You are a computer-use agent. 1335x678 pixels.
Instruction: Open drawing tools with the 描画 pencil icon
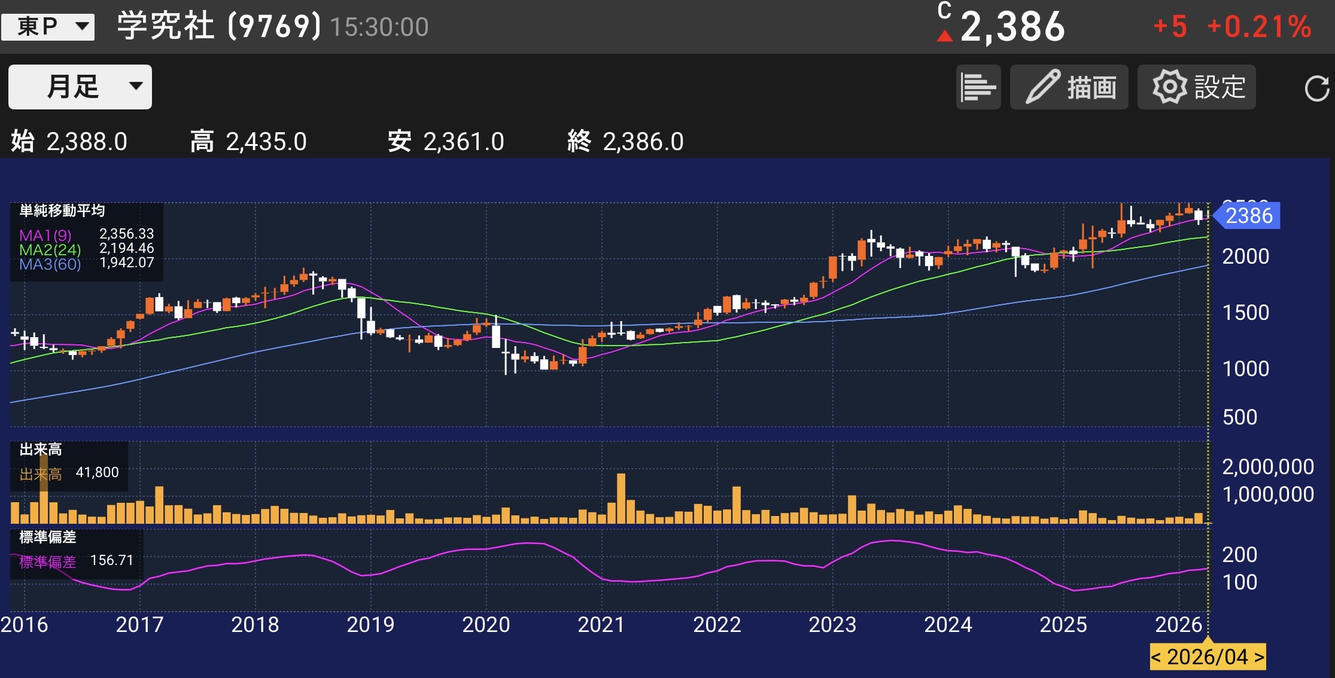click(x=1069, y=87)
